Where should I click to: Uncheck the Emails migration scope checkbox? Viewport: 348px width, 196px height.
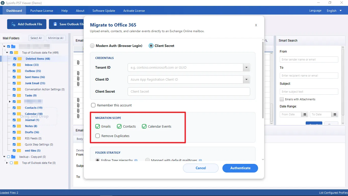click(98, 126)
